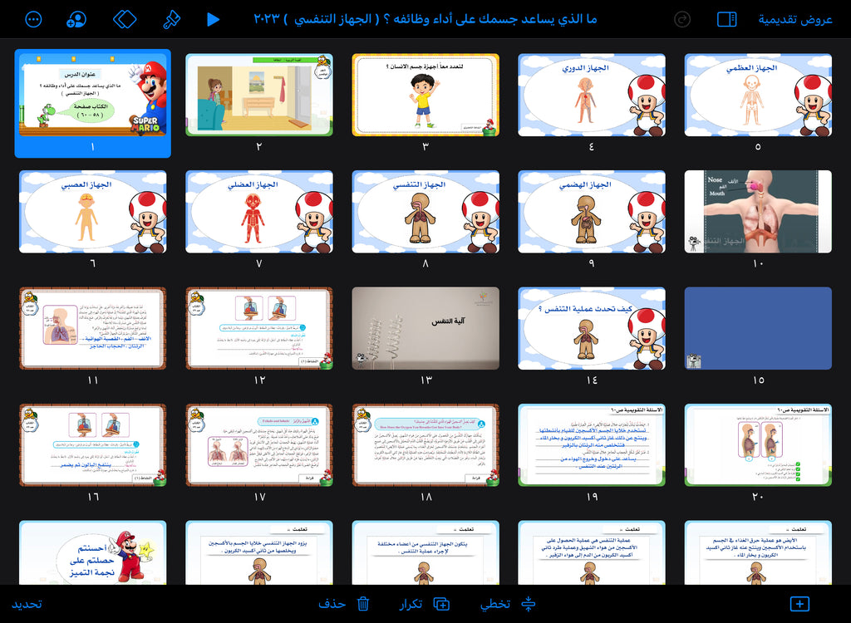Select slide ١ with Super Mario title

(93, 95)
